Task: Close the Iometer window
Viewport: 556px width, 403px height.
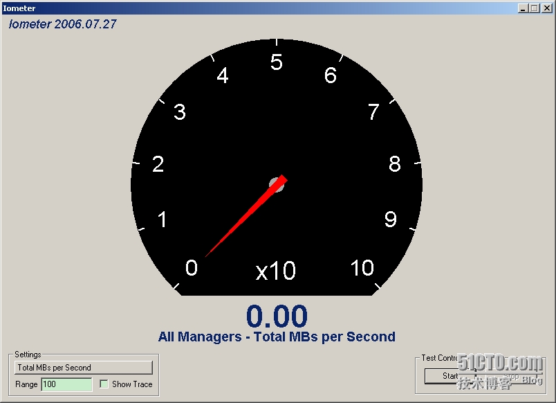Action: [x=547, y=8]
